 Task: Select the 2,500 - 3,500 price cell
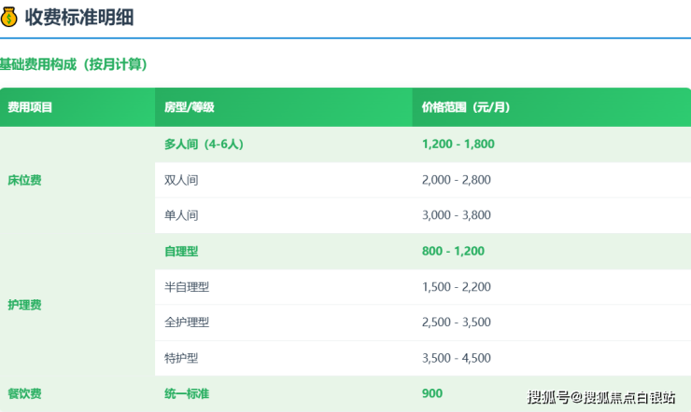456,323
